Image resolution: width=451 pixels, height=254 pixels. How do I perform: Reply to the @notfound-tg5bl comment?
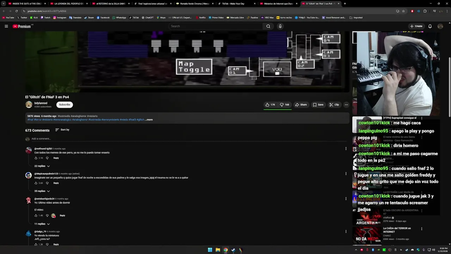[56, 158]
